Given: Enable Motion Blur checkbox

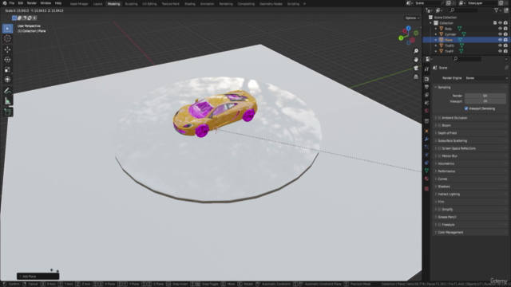Looking at the screenshot, I should click(x=439, y=156).
